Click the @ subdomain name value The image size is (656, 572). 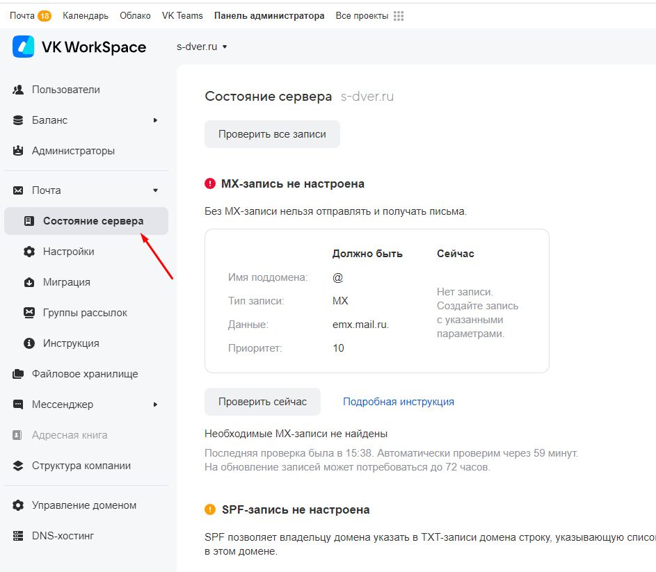(x=337, y=277)
